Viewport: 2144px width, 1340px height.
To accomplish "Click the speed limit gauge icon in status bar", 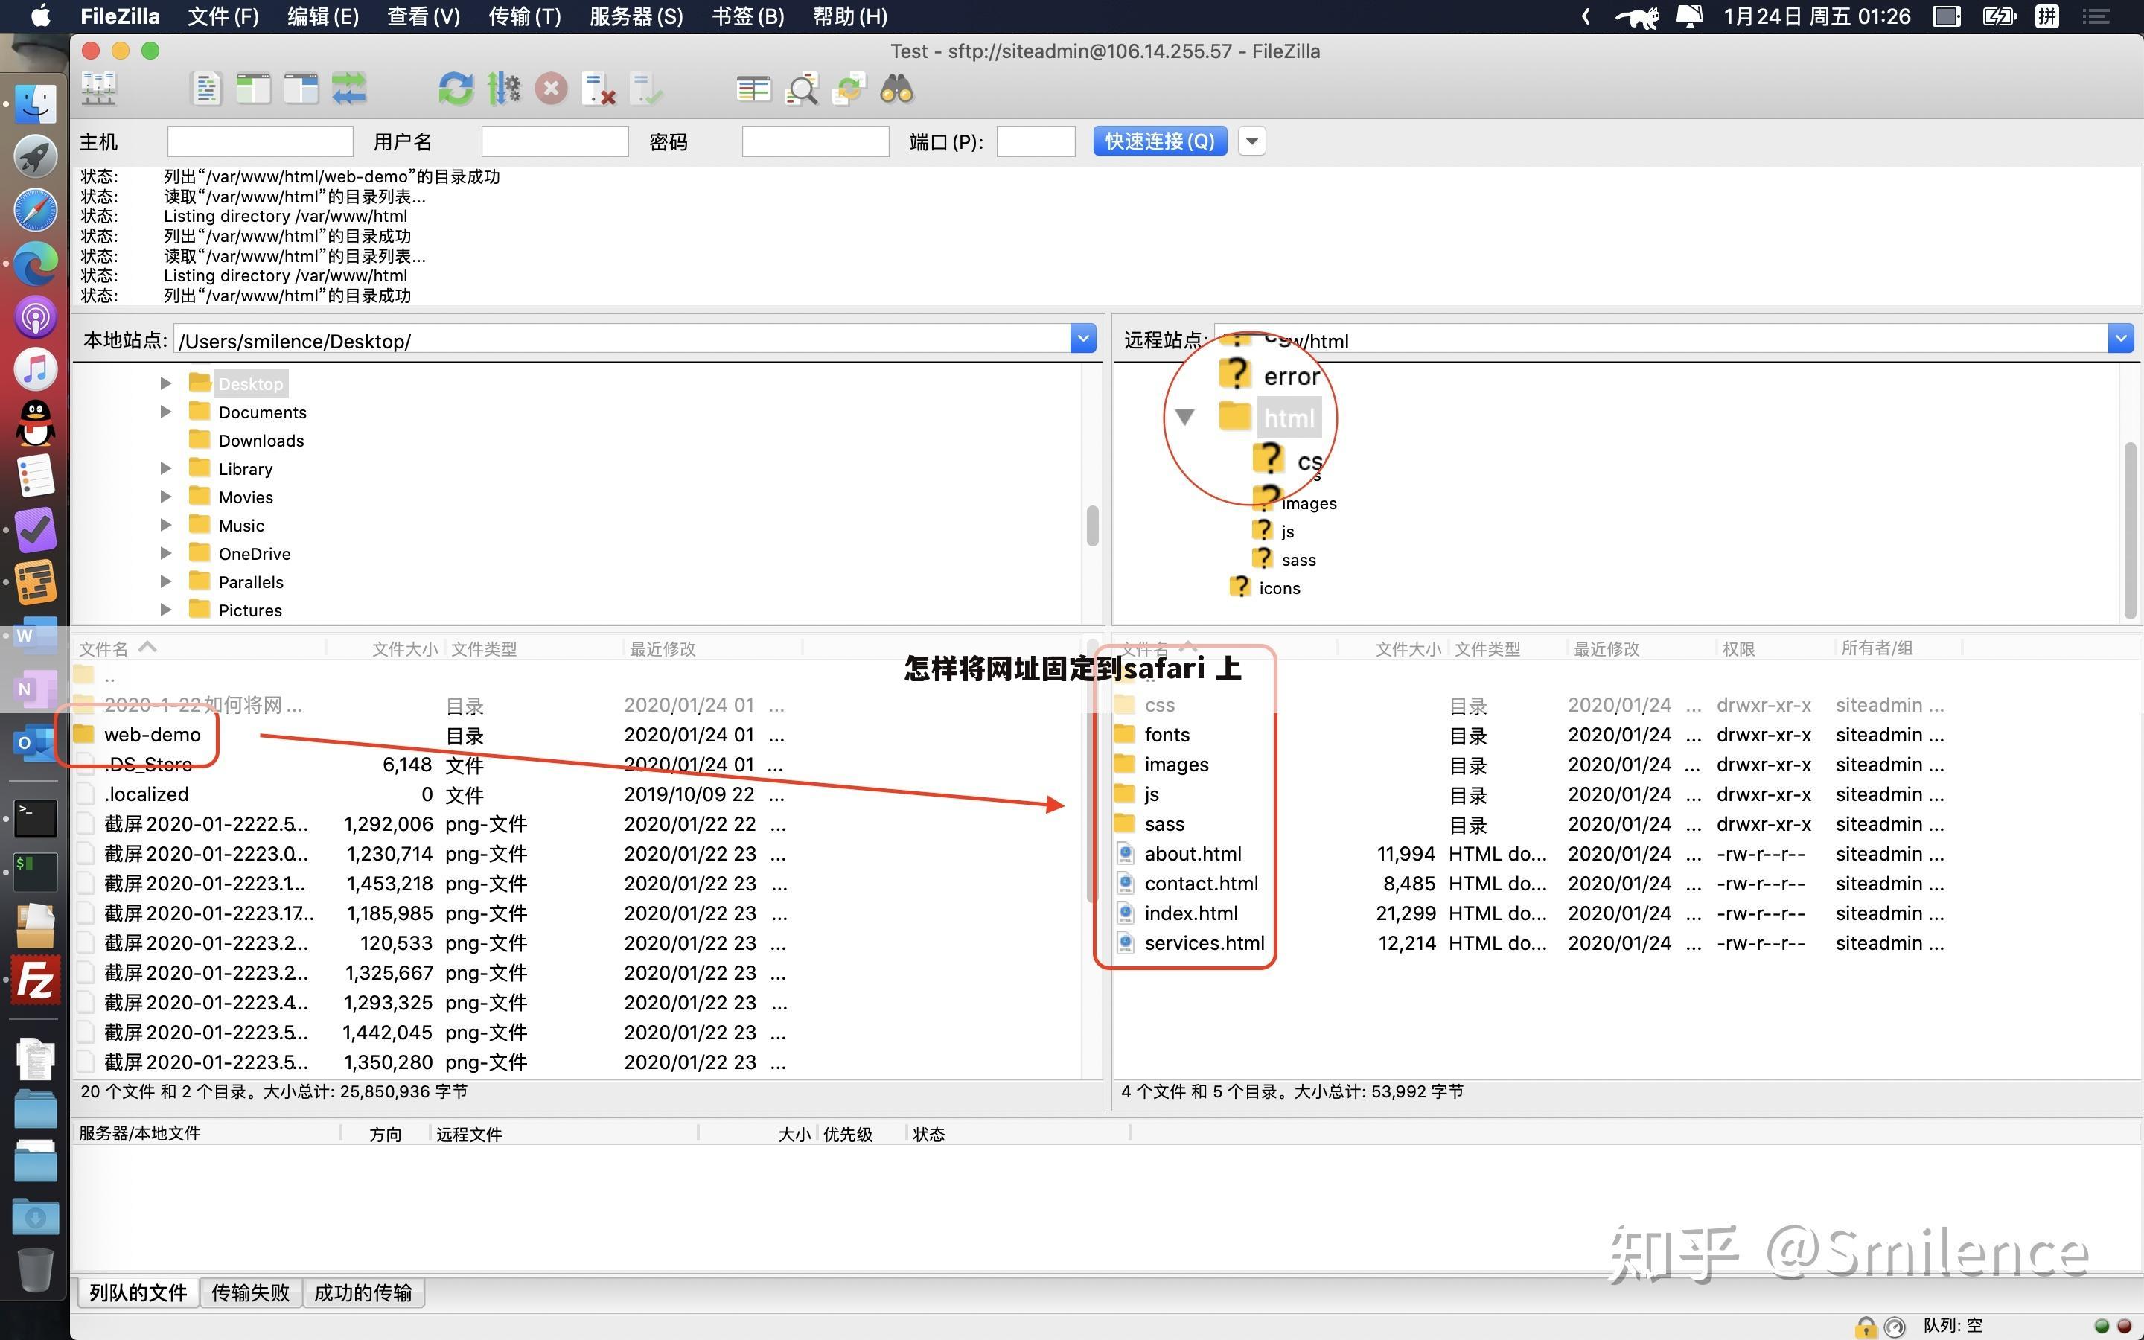I will pos(1894,1326).
